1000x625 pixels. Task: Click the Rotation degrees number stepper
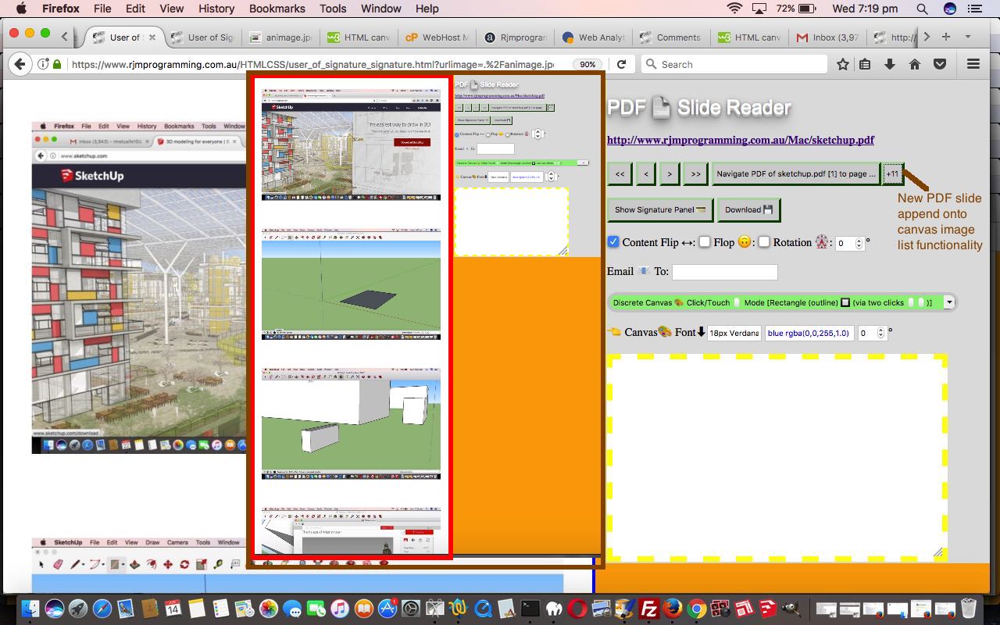click(860, 244)
